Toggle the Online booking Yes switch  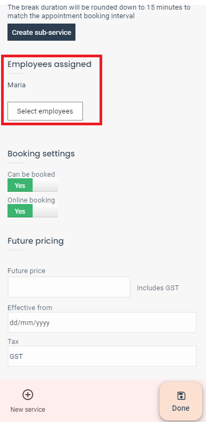33,211
